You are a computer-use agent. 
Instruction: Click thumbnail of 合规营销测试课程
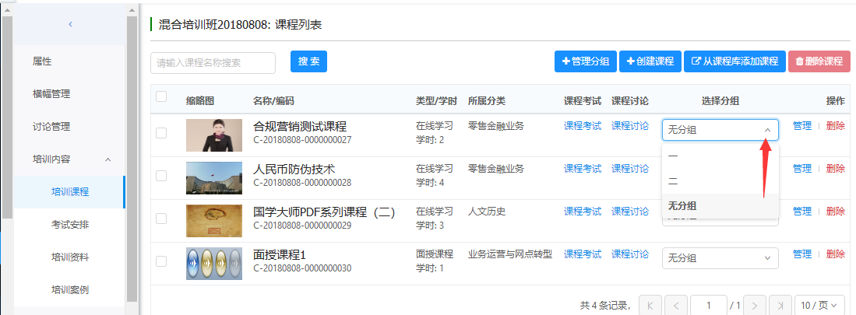point(214,135)
